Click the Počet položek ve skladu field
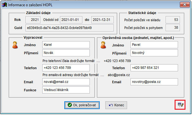Image resolution: width=192 pixels, height=115 pixels. click(x=173, y=20)
